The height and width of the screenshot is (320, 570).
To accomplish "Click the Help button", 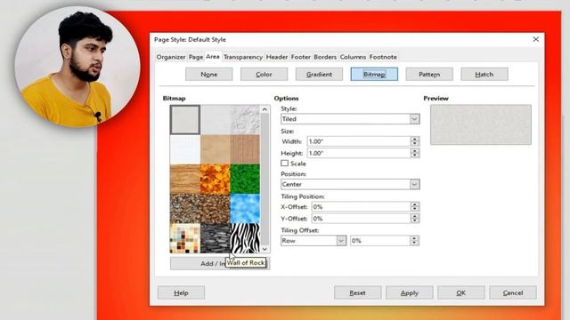I will [x=181, y=292].
